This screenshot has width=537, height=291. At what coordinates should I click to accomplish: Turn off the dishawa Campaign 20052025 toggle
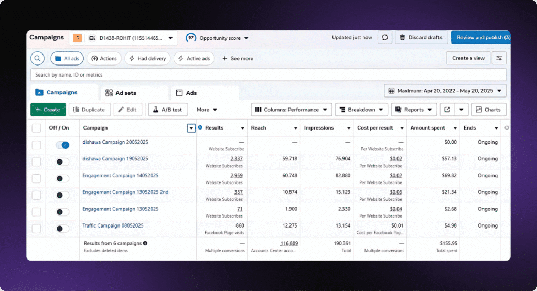click(62, 145)
